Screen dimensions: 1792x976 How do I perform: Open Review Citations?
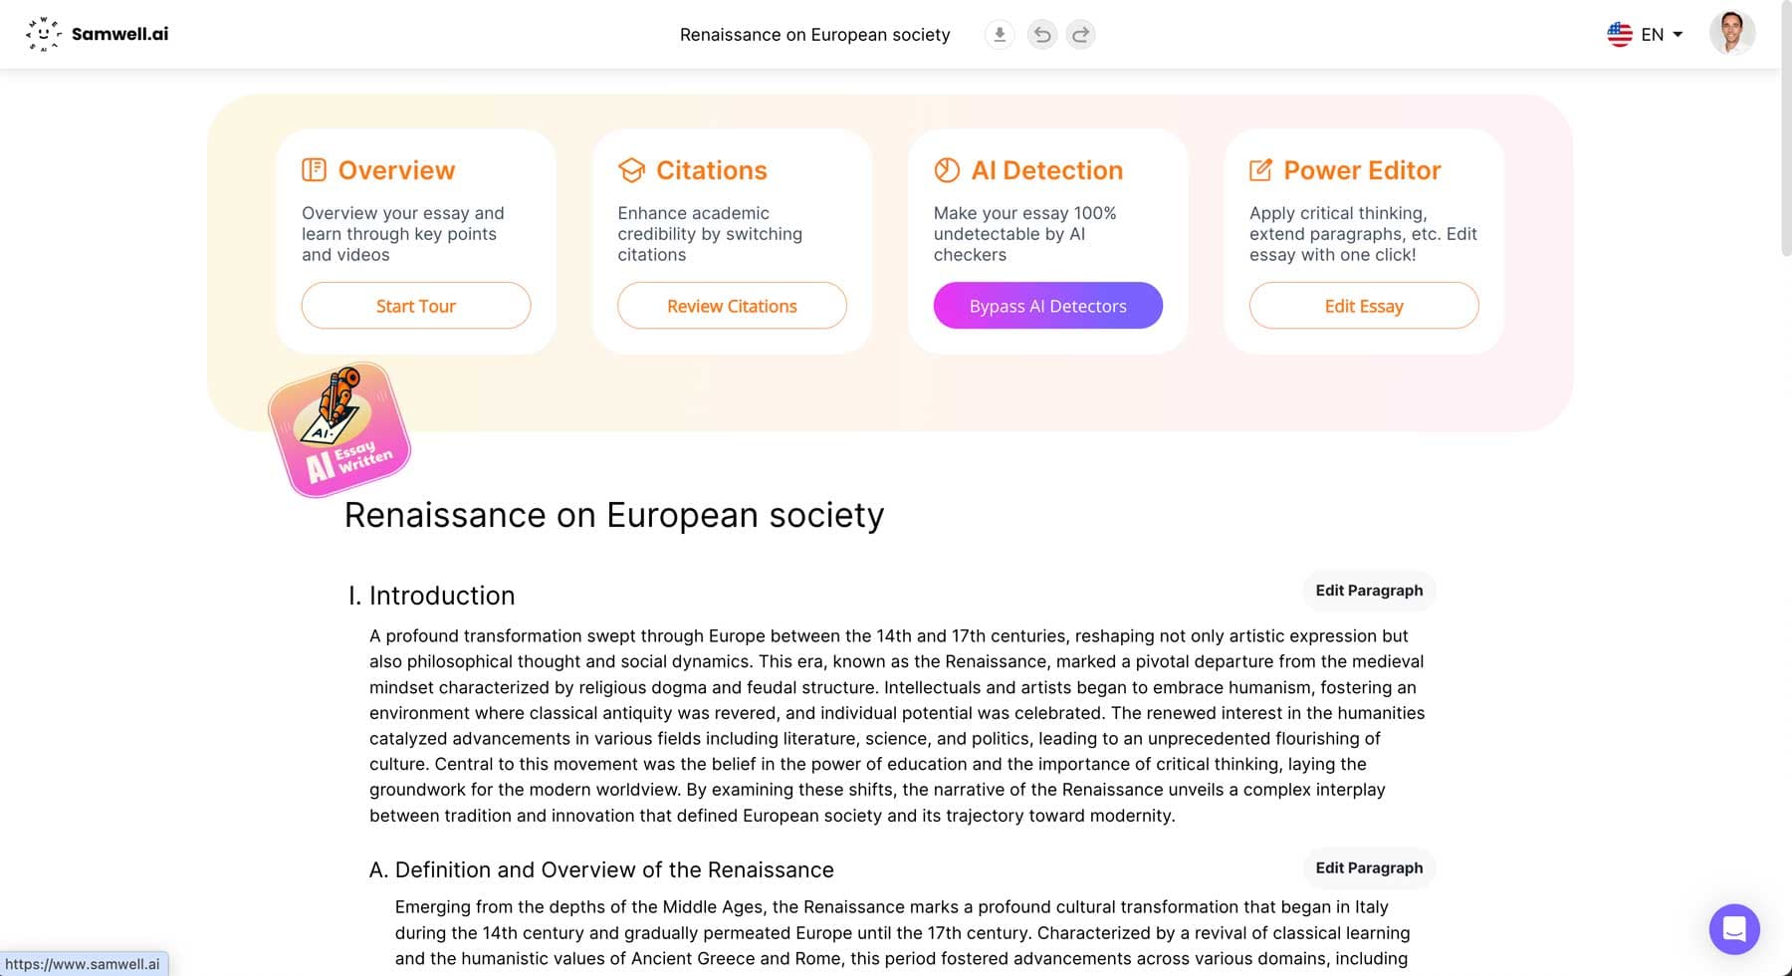[732, 306]
